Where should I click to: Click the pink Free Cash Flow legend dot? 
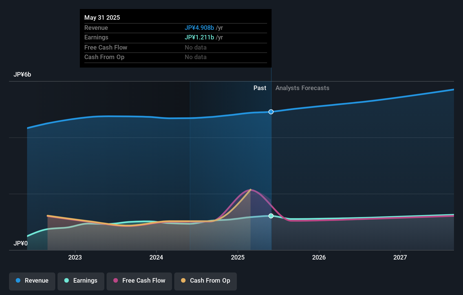(x=116, y=280)
